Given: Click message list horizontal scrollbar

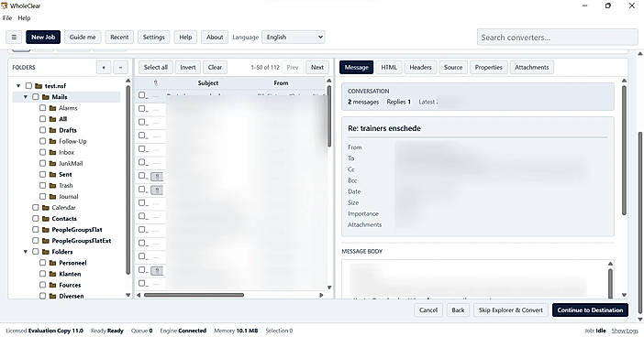Looking at the screenshot, I should click(194, 295).
